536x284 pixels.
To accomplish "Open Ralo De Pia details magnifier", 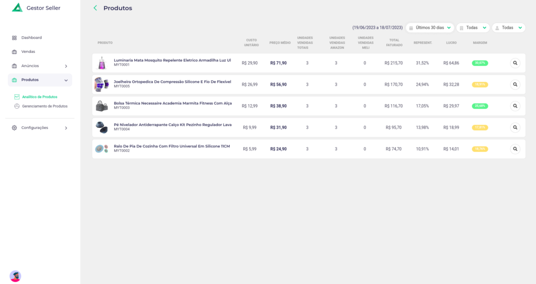I will pyautogui.click(x=515, y=149).
